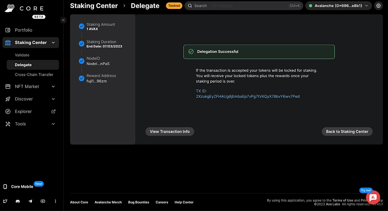Expand the Tools menu chevron
The height and width of the screenshot is (211, 388).
tap(53, 124)
